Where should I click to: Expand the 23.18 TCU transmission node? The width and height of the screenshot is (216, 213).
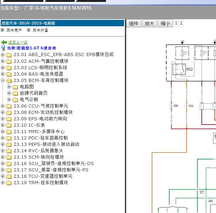[2, 176]
